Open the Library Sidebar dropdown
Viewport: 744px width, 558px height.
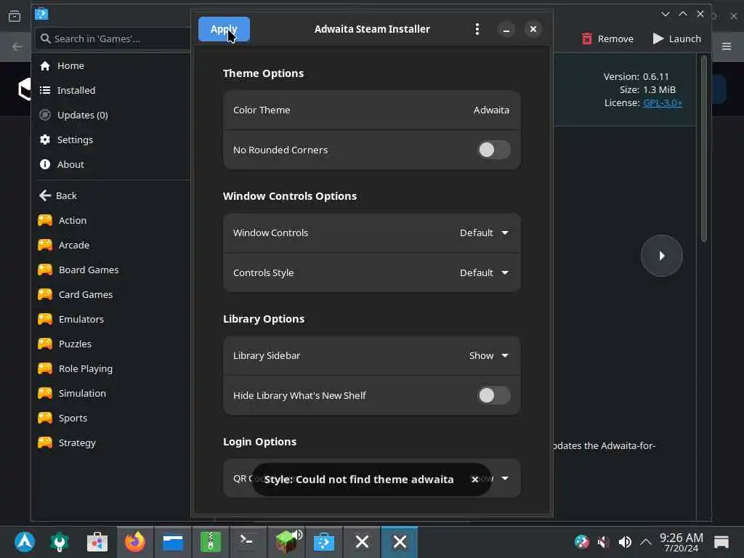point(489,356)
